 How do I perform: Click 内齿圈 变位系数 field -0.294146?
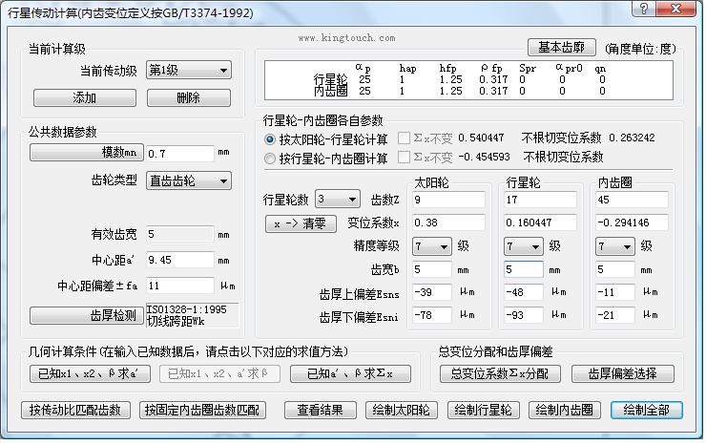[x=633, y=222]
